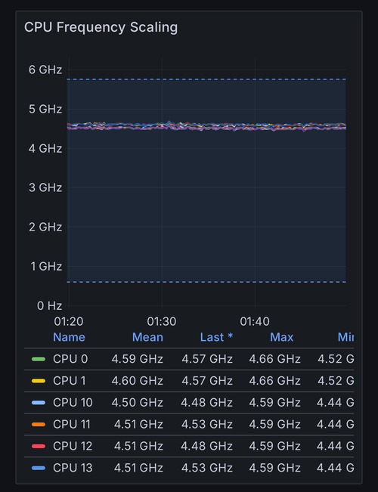The width and height of the screenshot is (378, 492).
Task: Isolate the CPU 13 series label
Action: point(73,468)
